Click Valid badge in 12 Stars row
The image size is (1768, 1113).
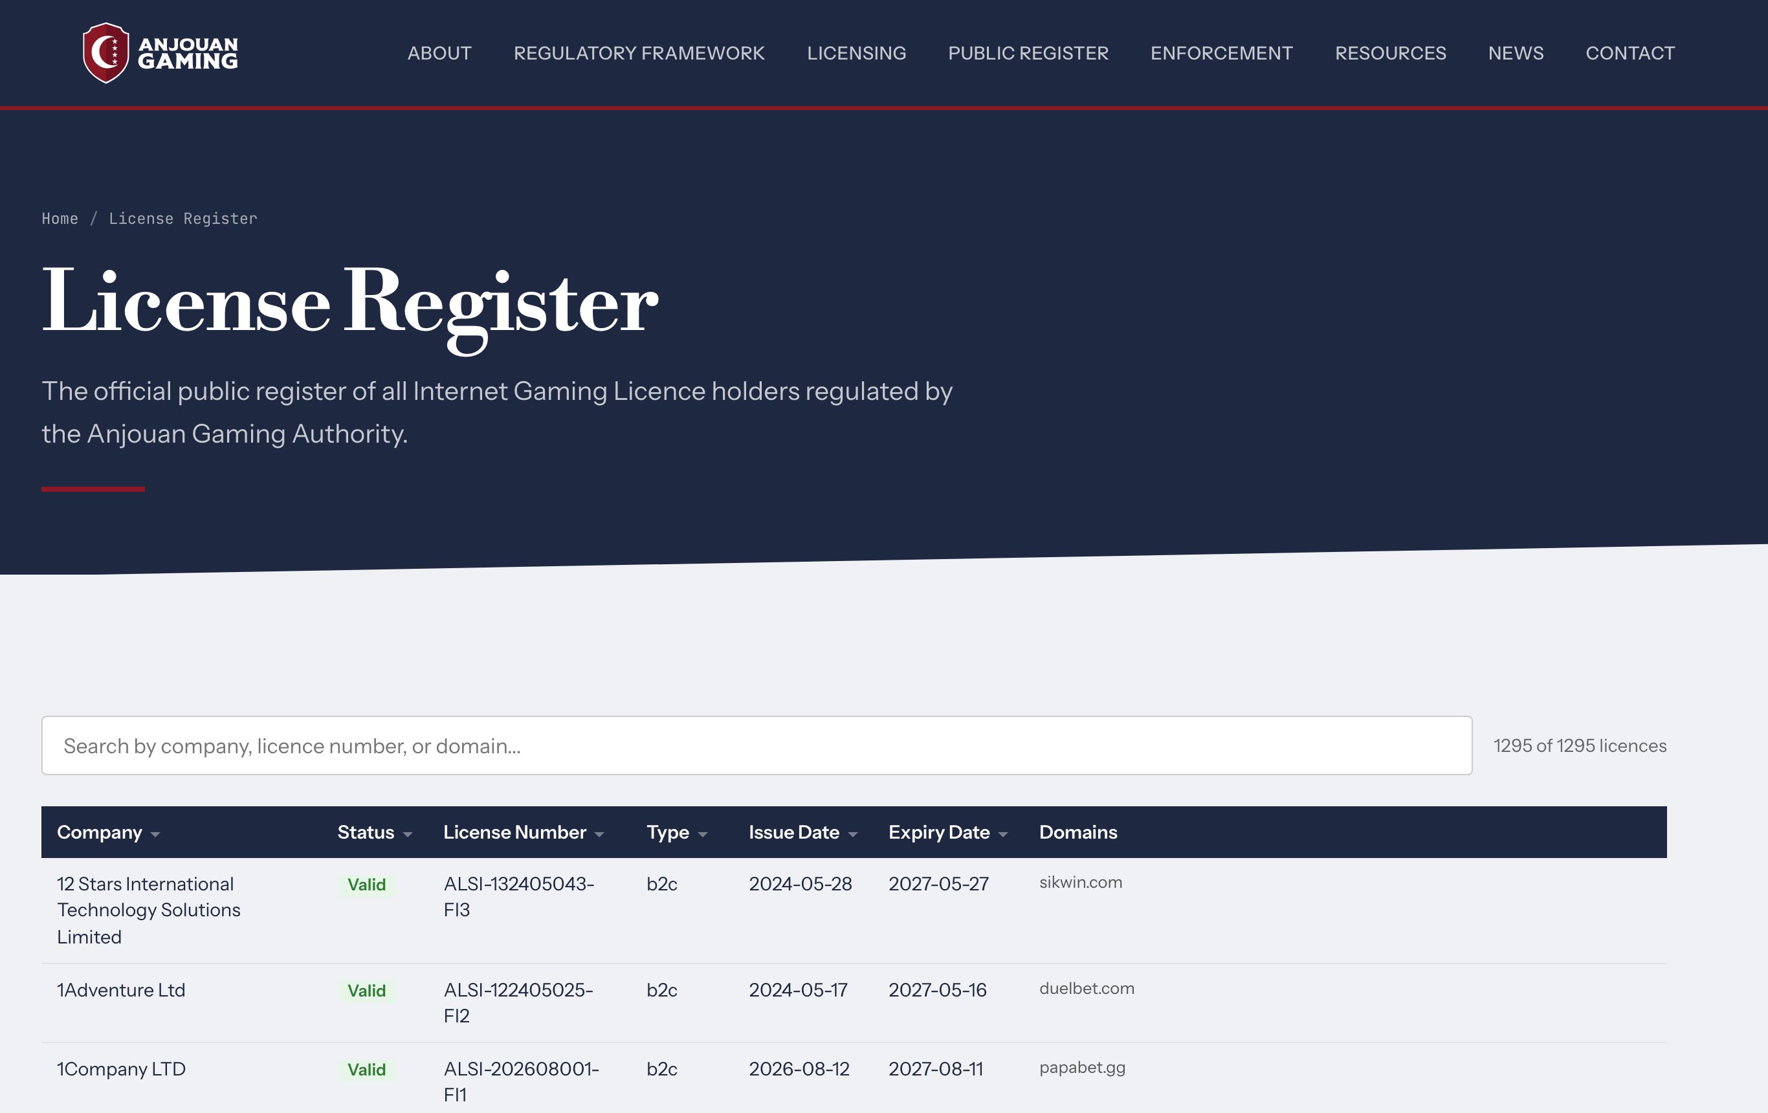click(366, 885)
